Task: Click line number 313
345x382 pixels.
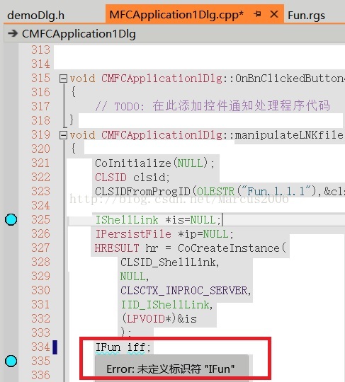Action: pyautogui.click(x=40, y=50)
